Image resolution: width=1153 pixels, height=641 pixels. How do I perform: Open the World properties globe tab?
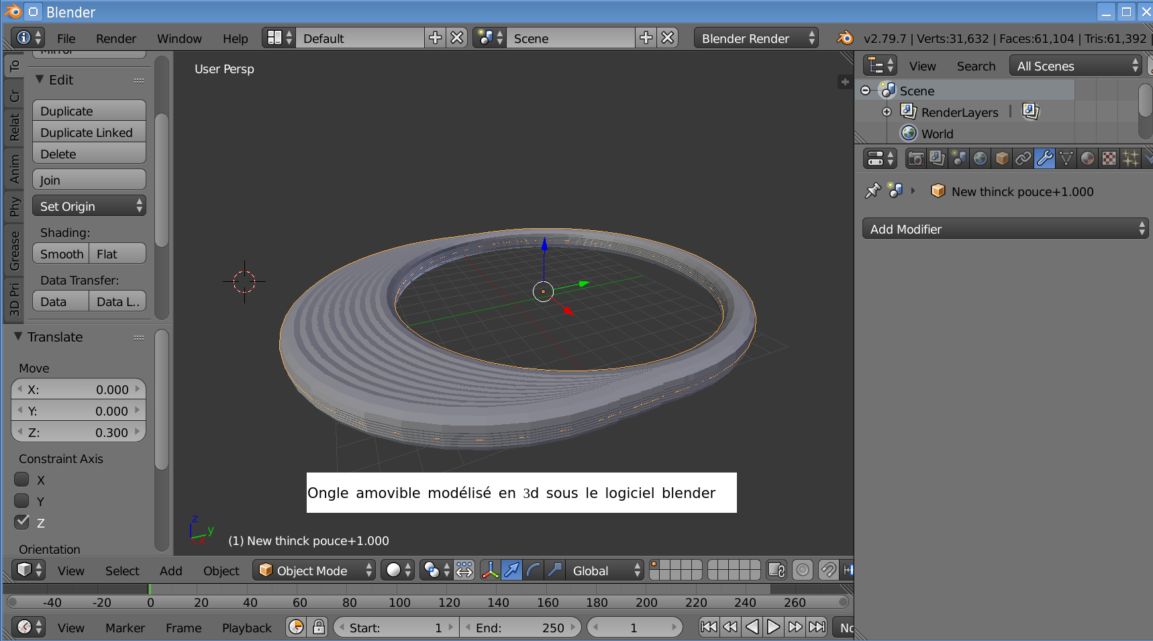click(x=980, y=158)
